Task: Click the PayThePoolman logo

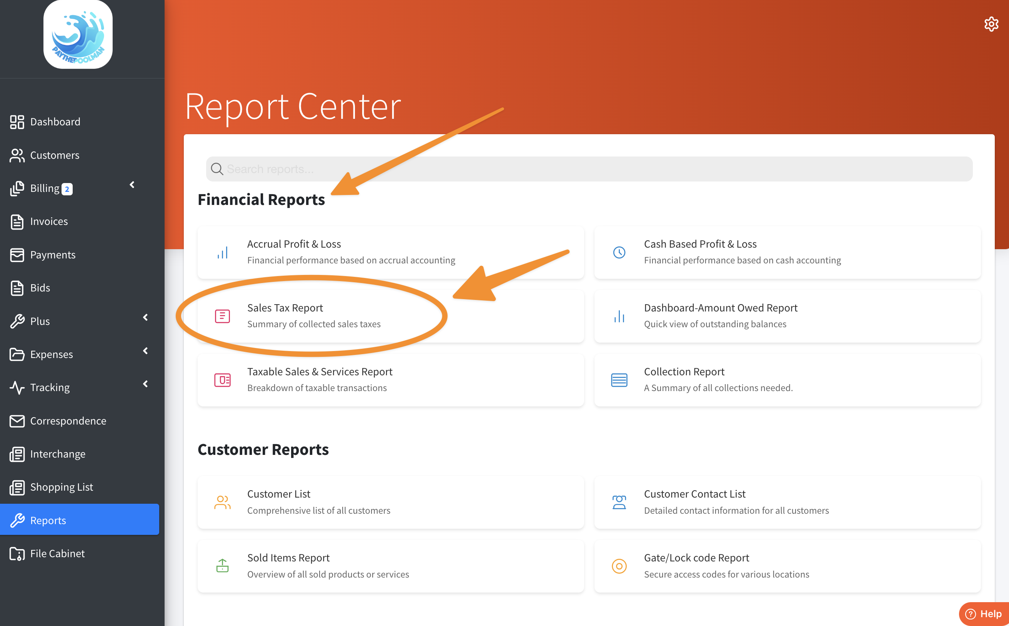Action: click(78, 34)
